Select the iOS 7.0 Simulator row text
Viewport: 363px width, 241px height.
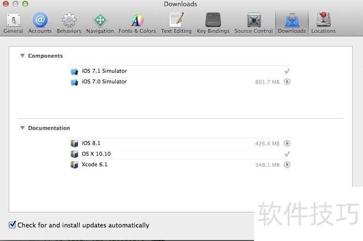104,81
